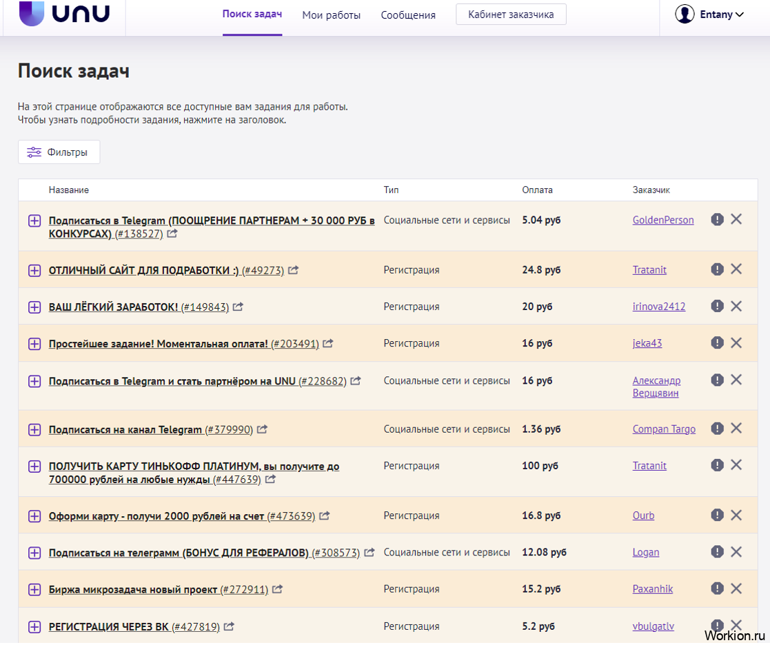This screenshot has height=645, width=770.
Task: Open external link icon for task #379990
Action: tap(262, 429)
